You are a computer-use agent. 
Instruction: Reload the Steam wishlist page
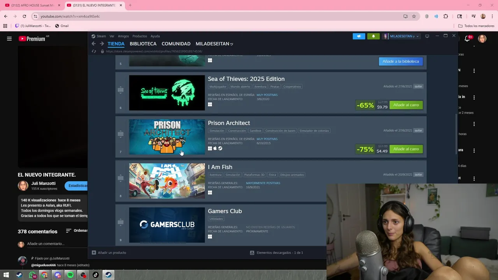click(x=94, y=51)
